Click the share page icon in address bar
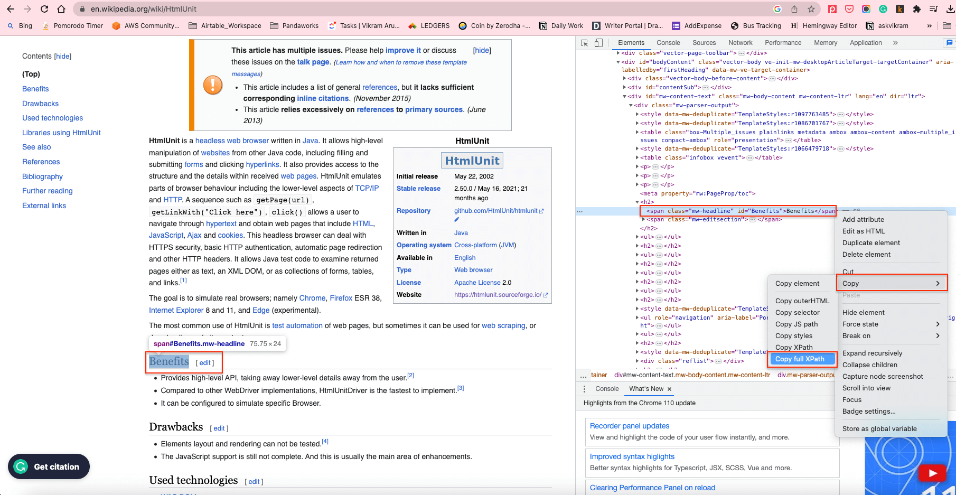 [794, 9]
